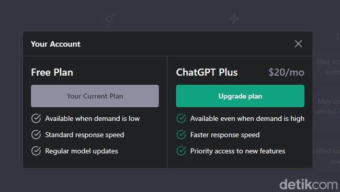Select the Free Plan heading
Viewport: 340px width, 192px height.
[52, 72]
